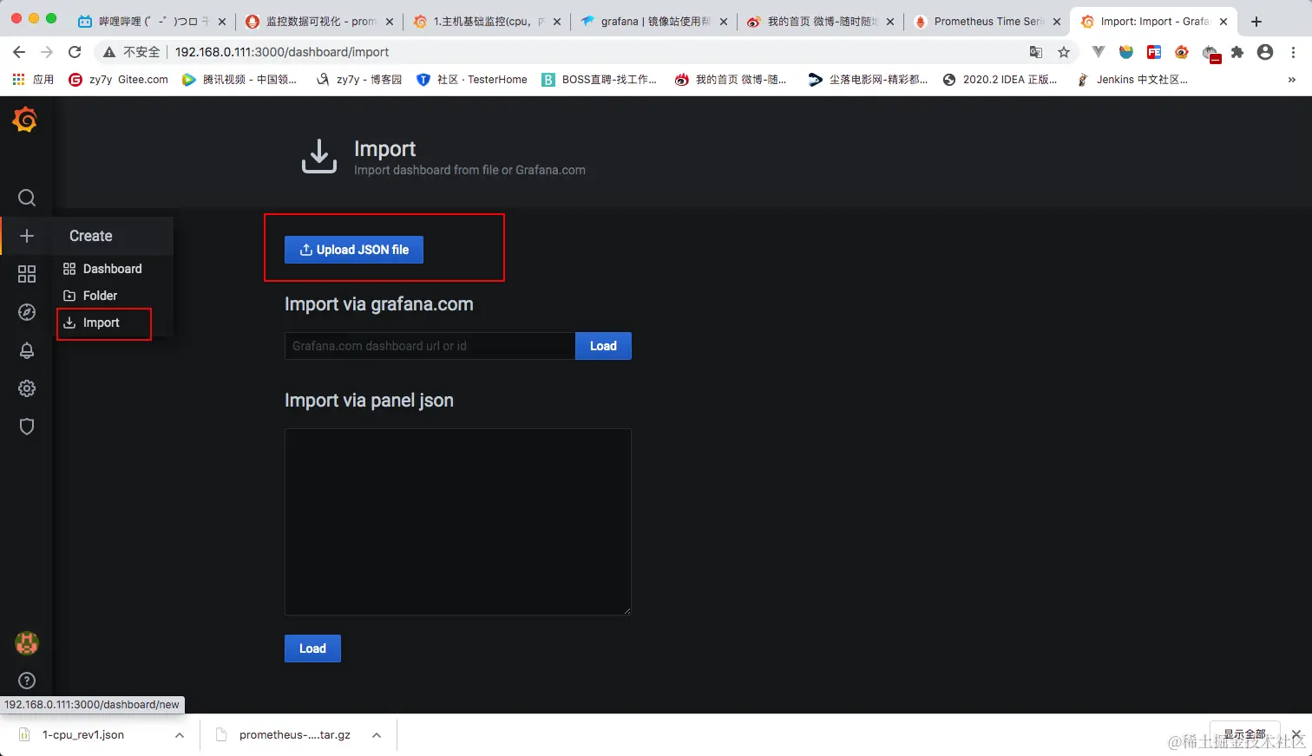
Task: Click the 不安全 security warning indicator
Action: coord(131,52)
